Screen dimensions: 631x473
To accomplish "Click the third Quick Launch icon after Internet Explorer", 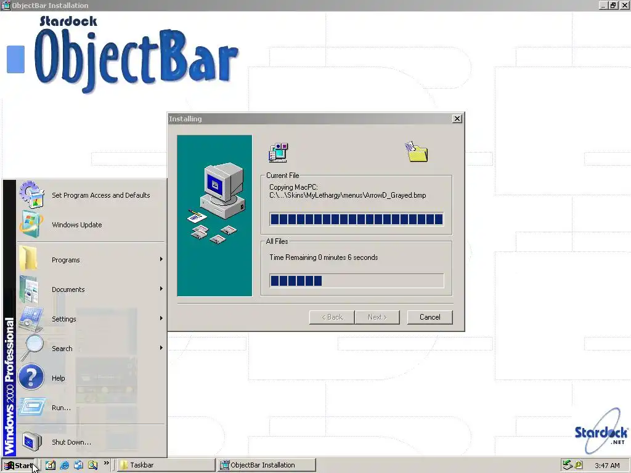I will (78, 465).
